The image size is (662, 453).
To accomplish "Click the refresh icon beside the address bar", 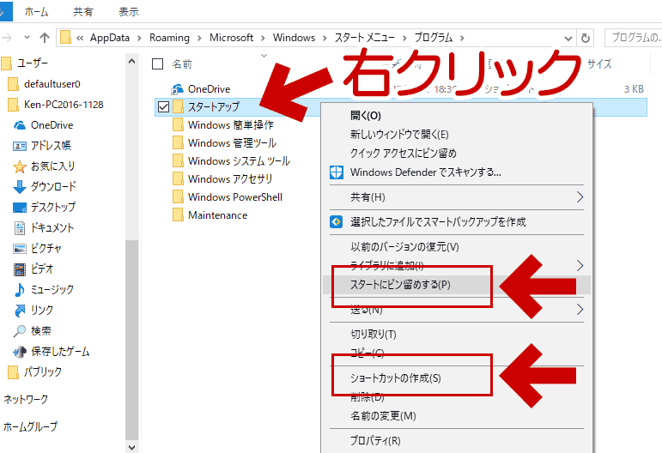I will [586, 38].
